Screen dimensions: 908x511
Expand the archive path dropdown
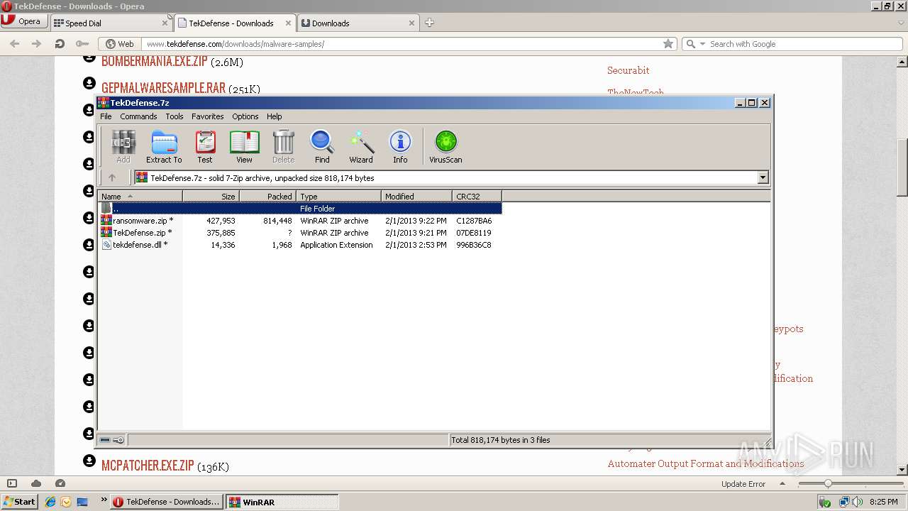pos(763,177)
